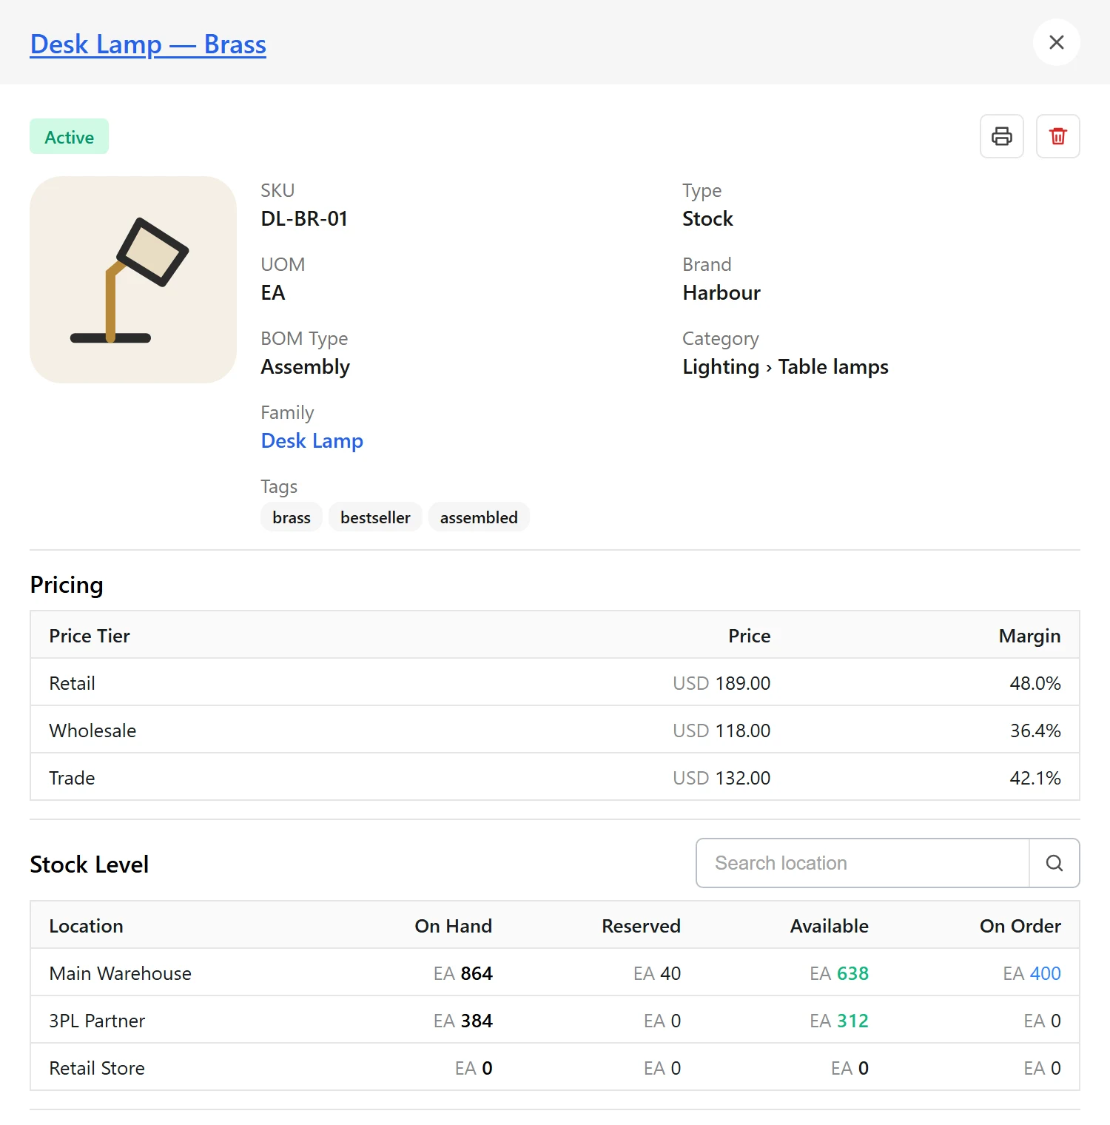Click the Reserved column header

click(641, 926)
